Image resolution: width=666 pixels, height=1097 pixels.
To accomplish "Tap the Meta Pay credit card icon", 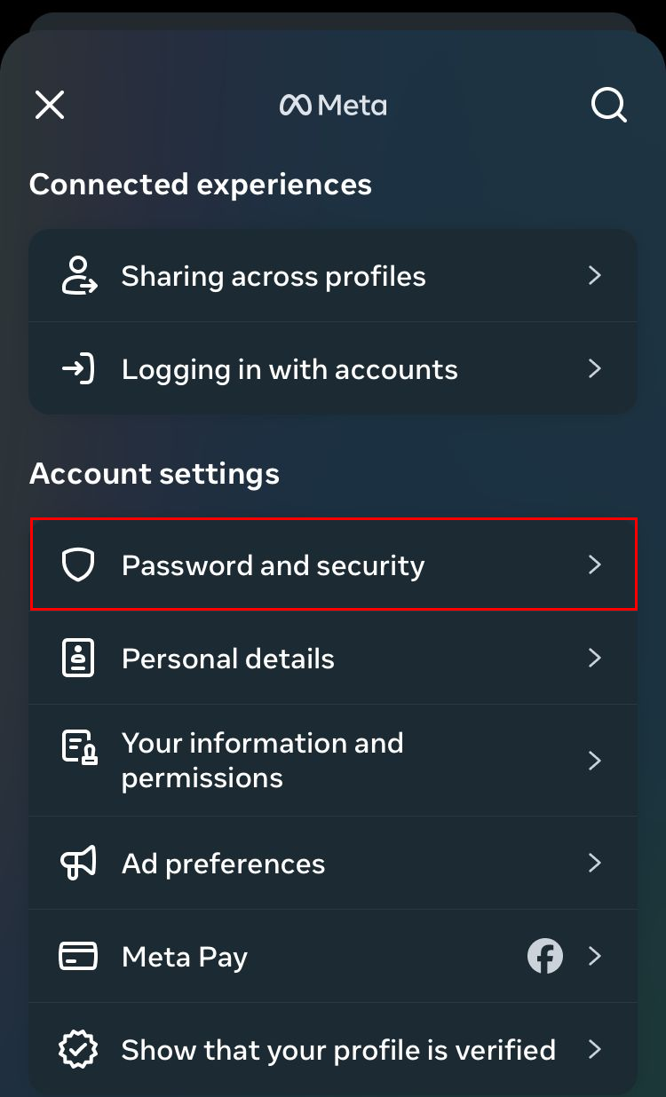I will point(78,957).
